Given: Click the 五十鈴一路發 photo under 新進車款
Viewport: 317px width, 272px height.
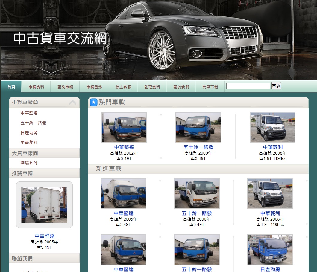Looking at the screenshot, I should pyautogui.click(x=197, y=193).
